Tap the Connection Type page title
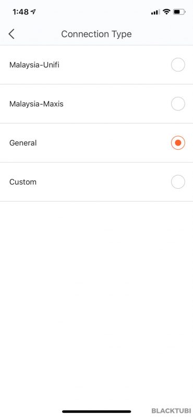The width and height of the screenshot is (193, 417). (x=96, y=34)
